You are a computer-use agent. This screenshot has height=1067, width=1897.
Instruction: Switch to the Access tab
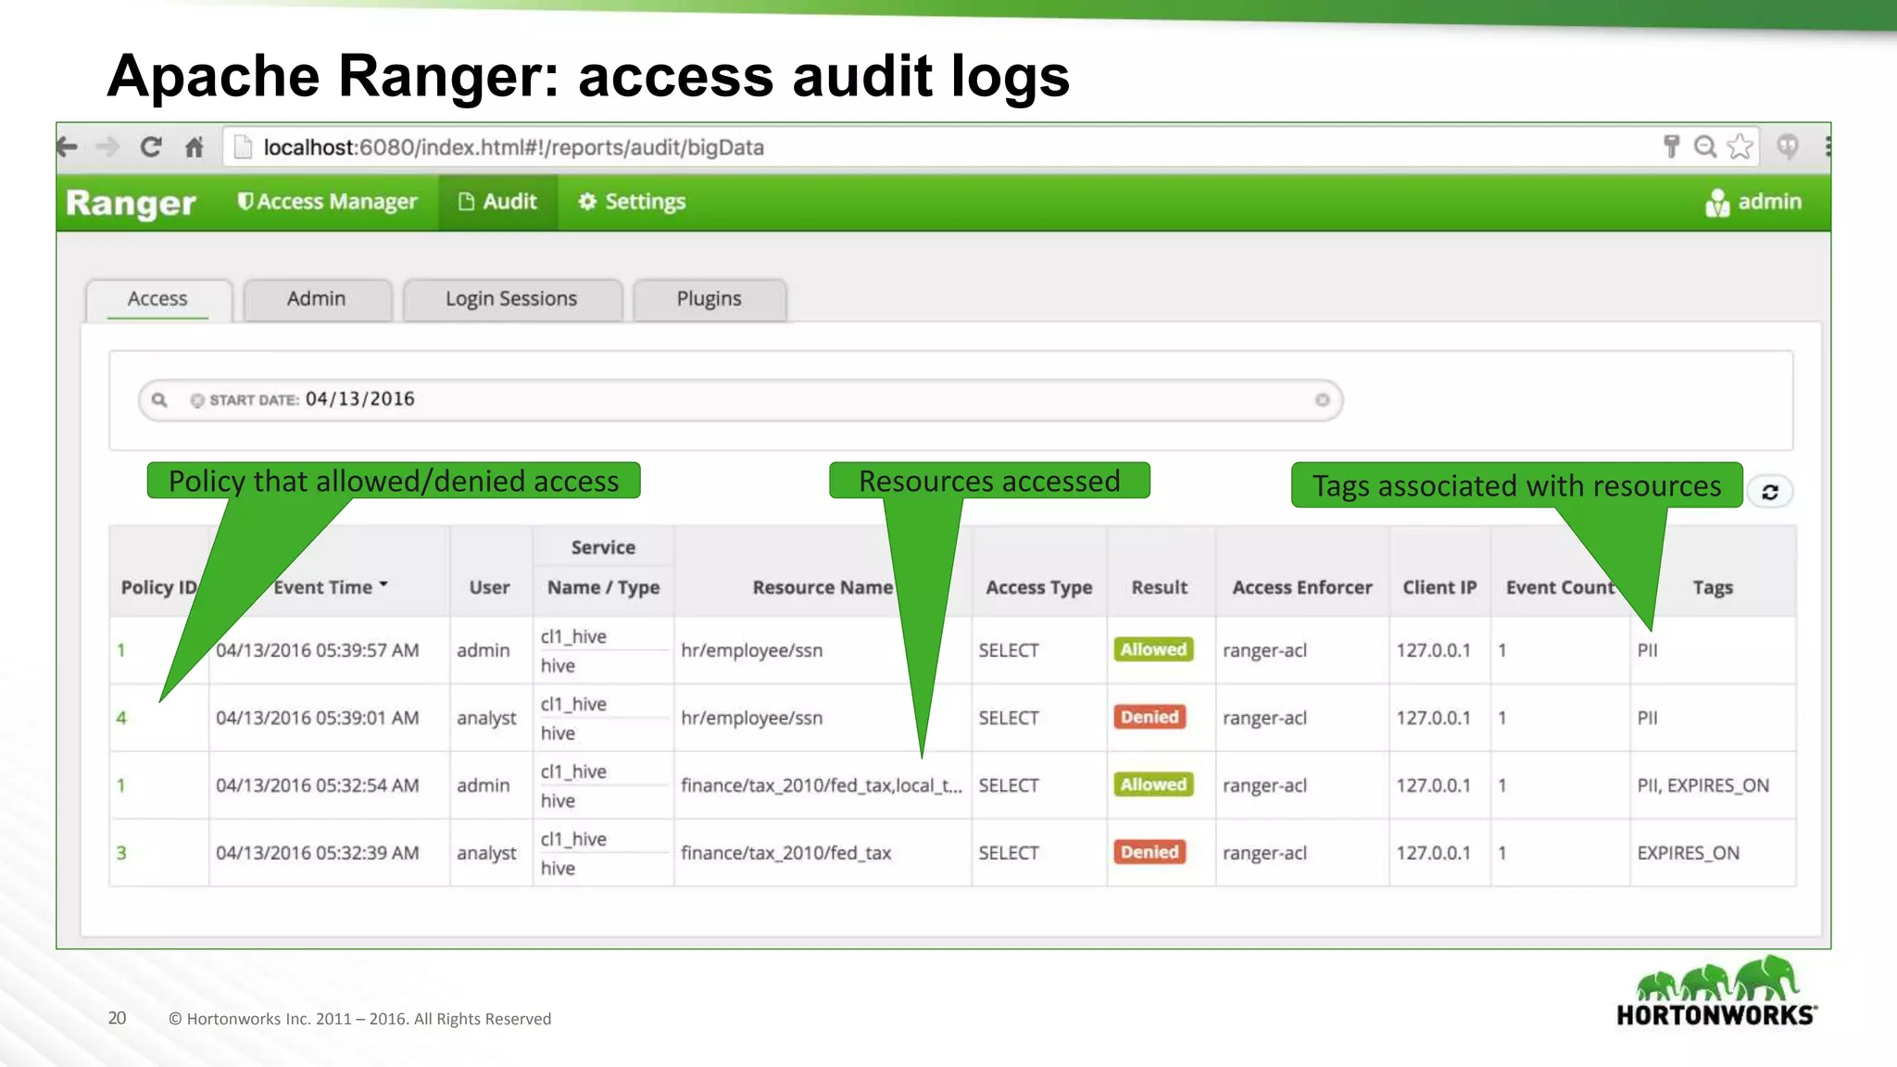(x=157, y=299)
